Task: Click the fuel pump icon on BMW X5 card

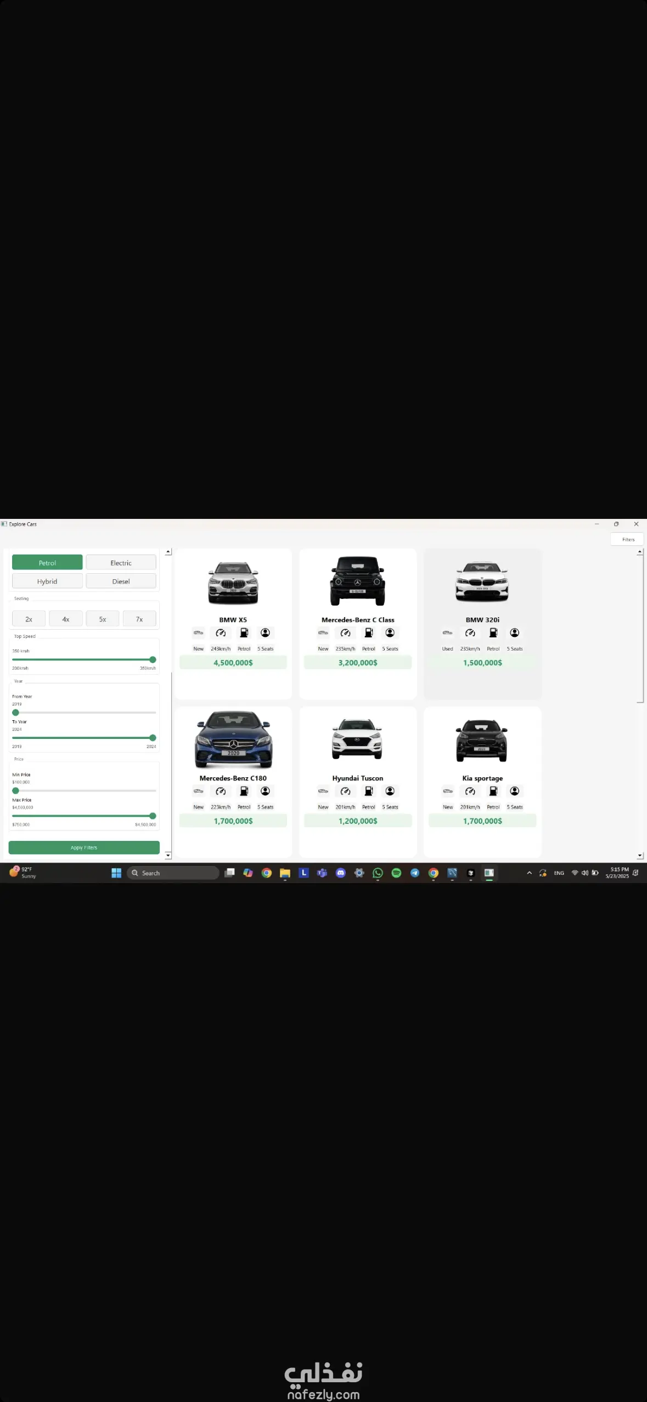Action: click(244, 633)
